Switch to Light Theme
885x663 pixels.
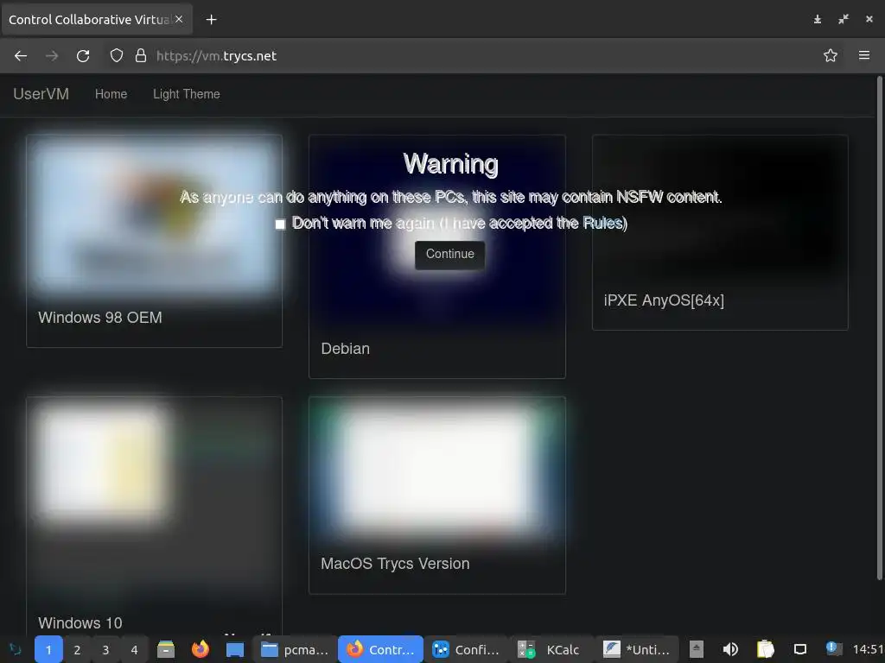pyautogui.click(x=187, y=94)
